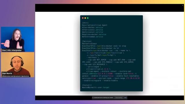
Task: Select the Dan ASL Interpreter video tile
Action: 18,39
